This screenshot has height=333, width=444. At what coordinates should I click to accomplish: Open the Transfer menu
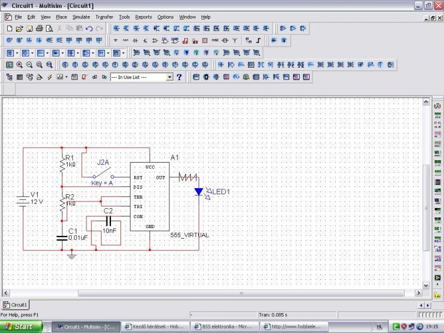(x=104, y=17)
